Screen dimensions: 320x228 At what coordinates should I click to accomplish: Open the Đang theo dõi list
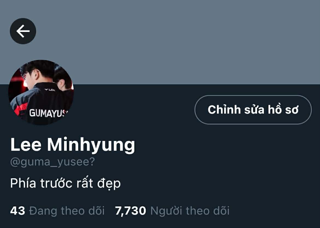tap(67, 211)
